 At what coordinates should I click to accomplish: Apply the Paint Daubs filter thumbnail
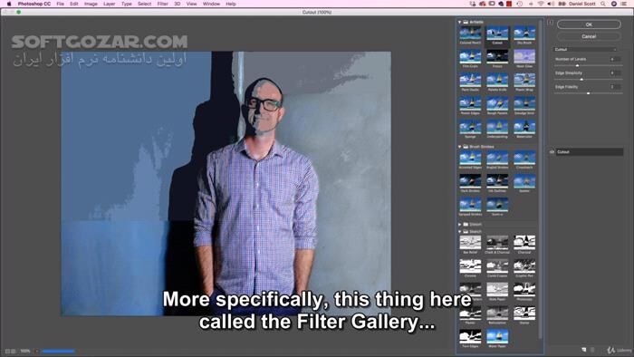[x=470, y=80]
